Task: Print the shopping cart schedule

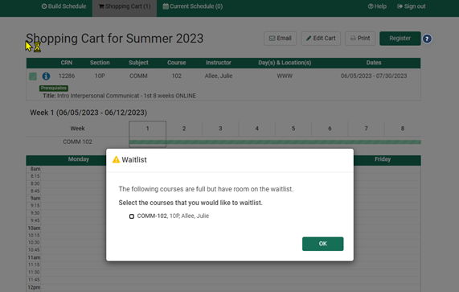Action: point(360,39)
